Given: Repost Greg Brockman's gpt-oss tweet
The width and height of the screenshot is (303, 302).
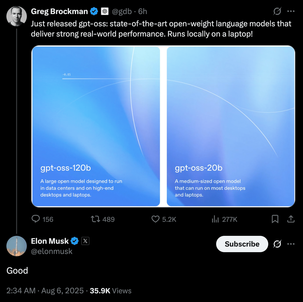Looking at the screenshot, I should pos(96,219).
